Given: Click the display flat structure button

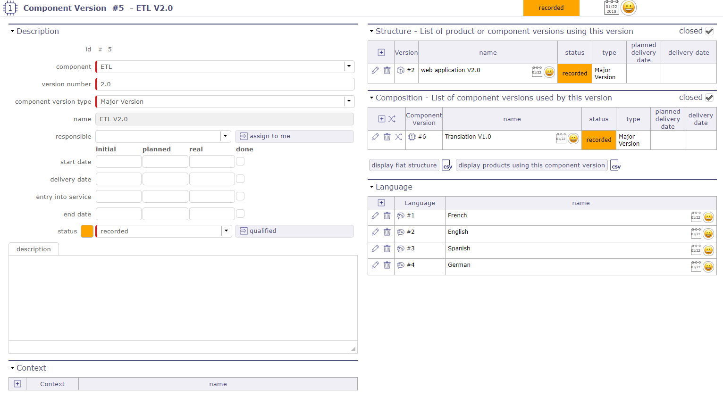Looking at the screenshot, I should [404, 165].
